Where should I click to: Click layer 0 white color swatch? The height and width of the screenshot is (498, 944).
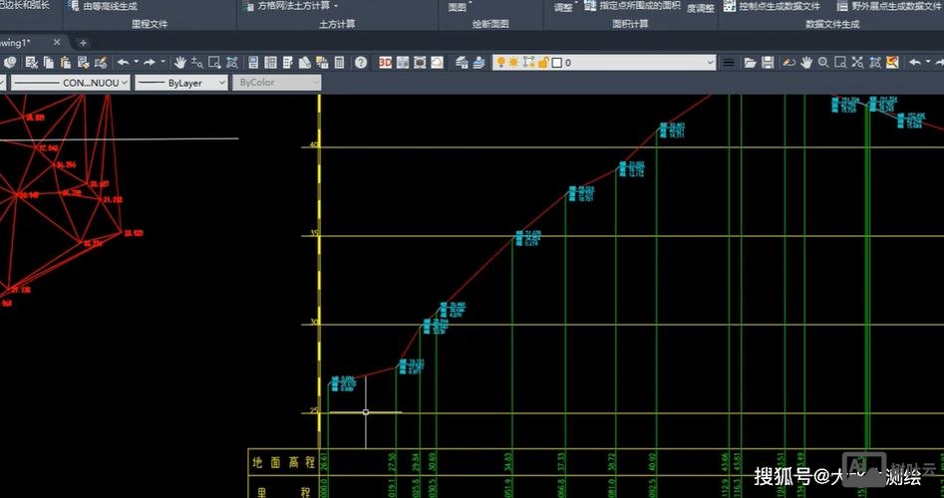tap(557, 62)
